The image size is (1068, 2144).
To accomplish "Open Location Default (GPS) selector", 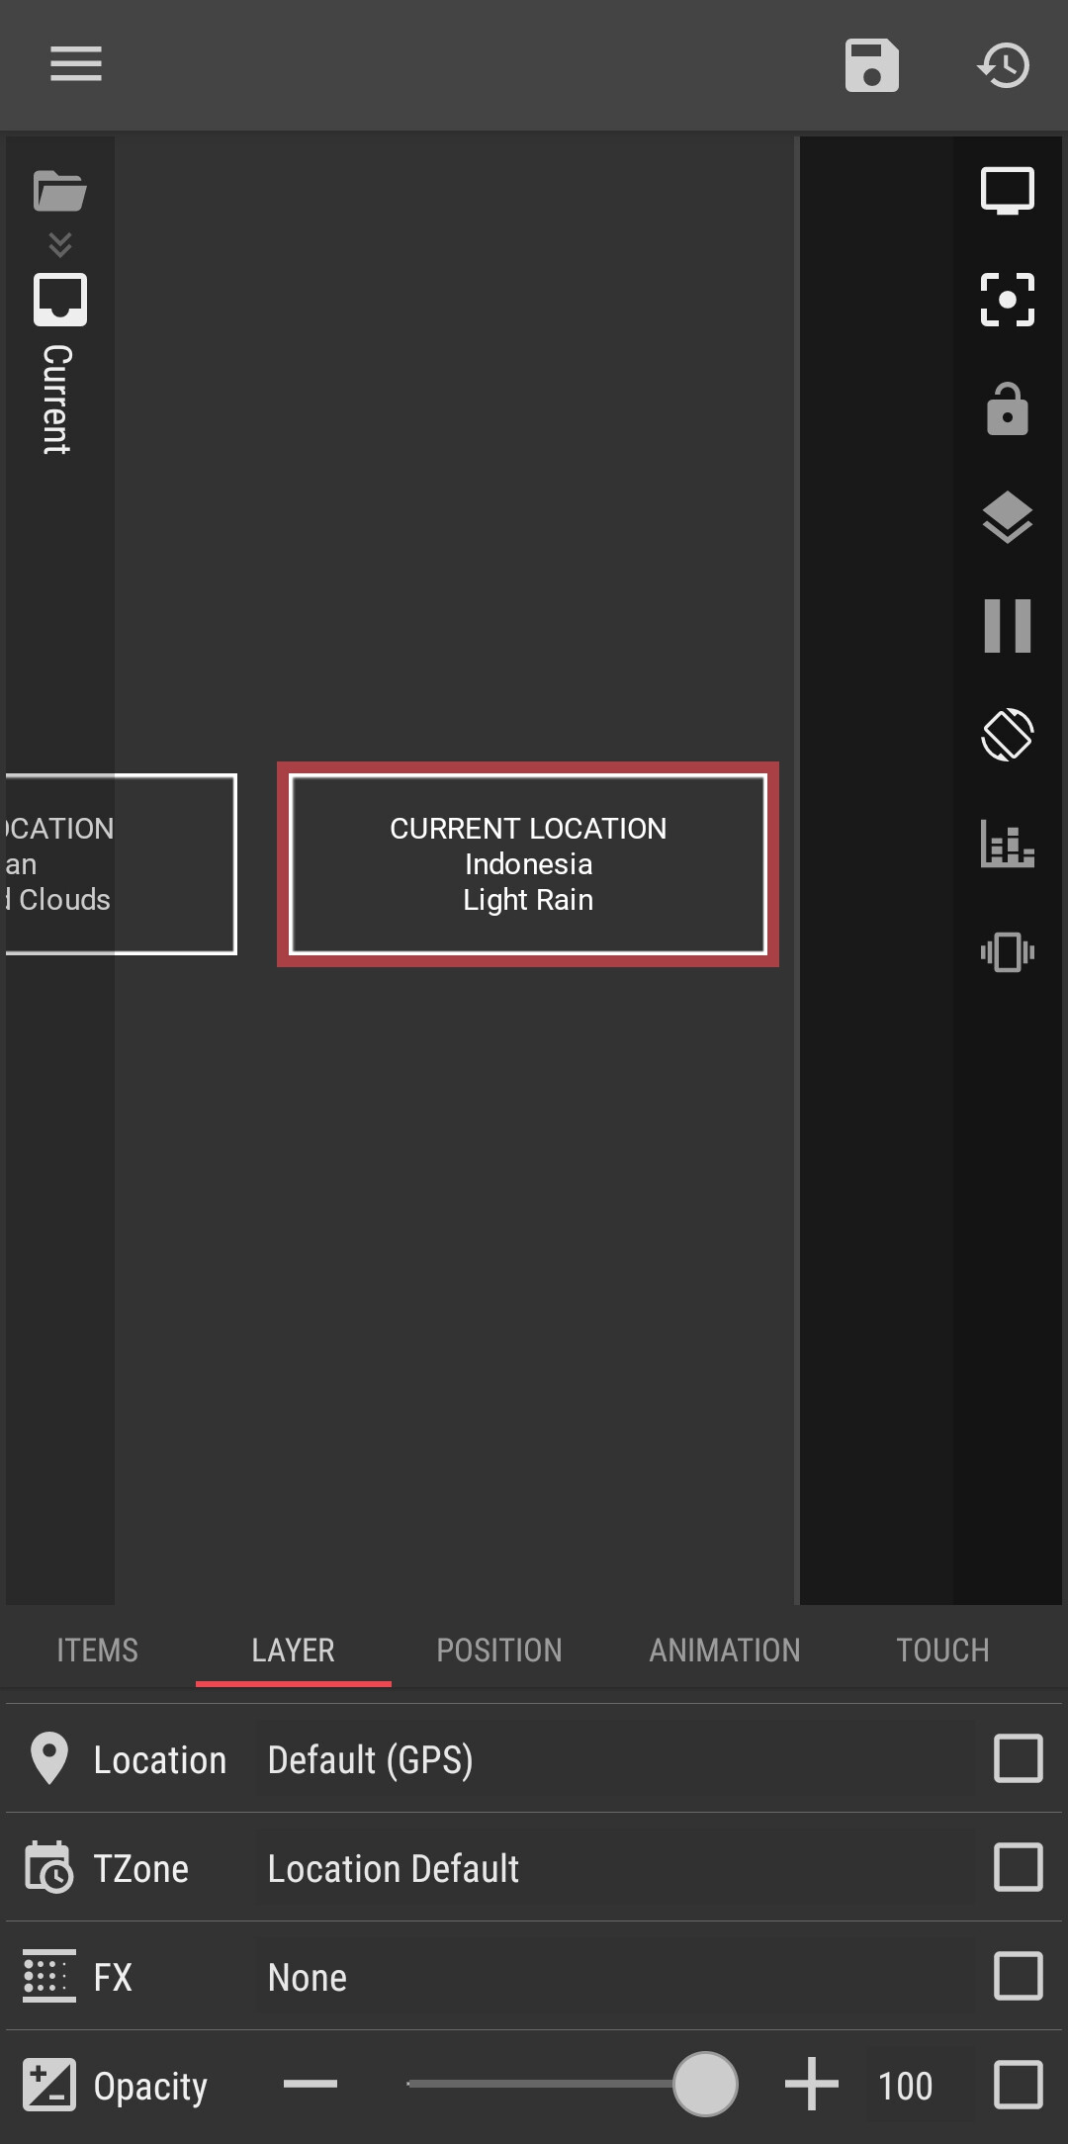I will [x=613, y=1760].
